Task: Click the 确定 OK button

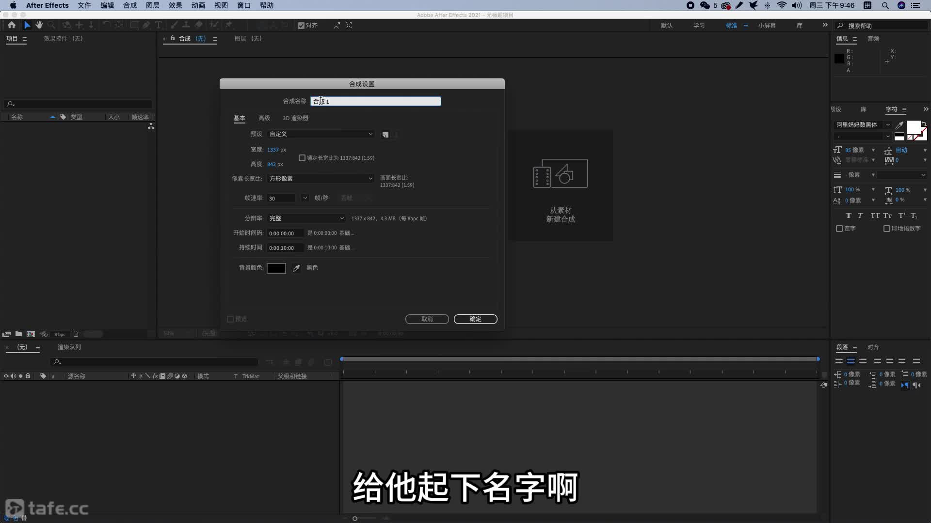Action: click(x=475, y=319)
